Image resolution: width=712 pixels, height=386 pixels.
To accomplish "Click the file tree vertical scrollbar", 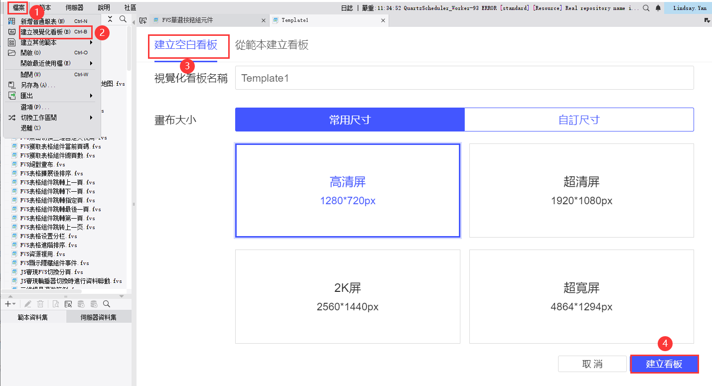I will (x=129, y=47).
